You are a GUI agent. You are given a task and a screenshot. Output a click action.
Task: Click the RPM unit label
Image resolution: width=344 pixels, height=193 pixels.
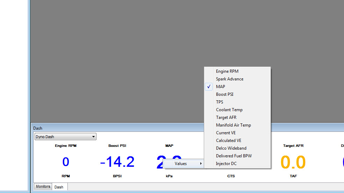[66, 176]
